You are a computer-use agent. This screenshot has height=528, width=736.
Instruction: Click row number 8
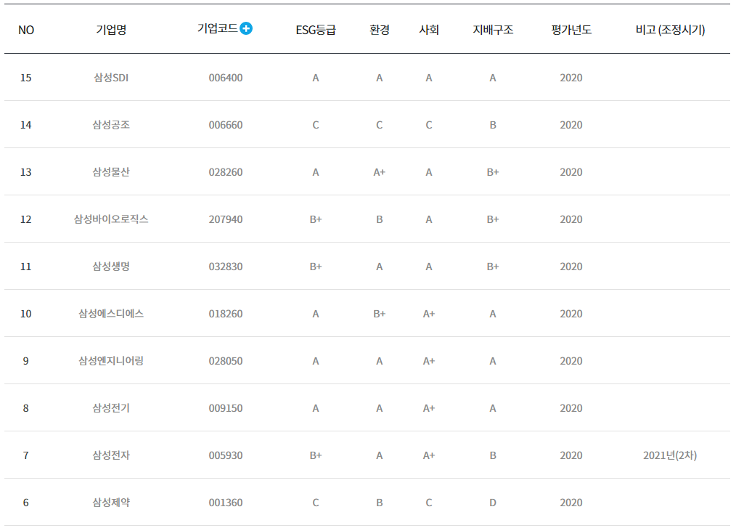click(26, 408)
